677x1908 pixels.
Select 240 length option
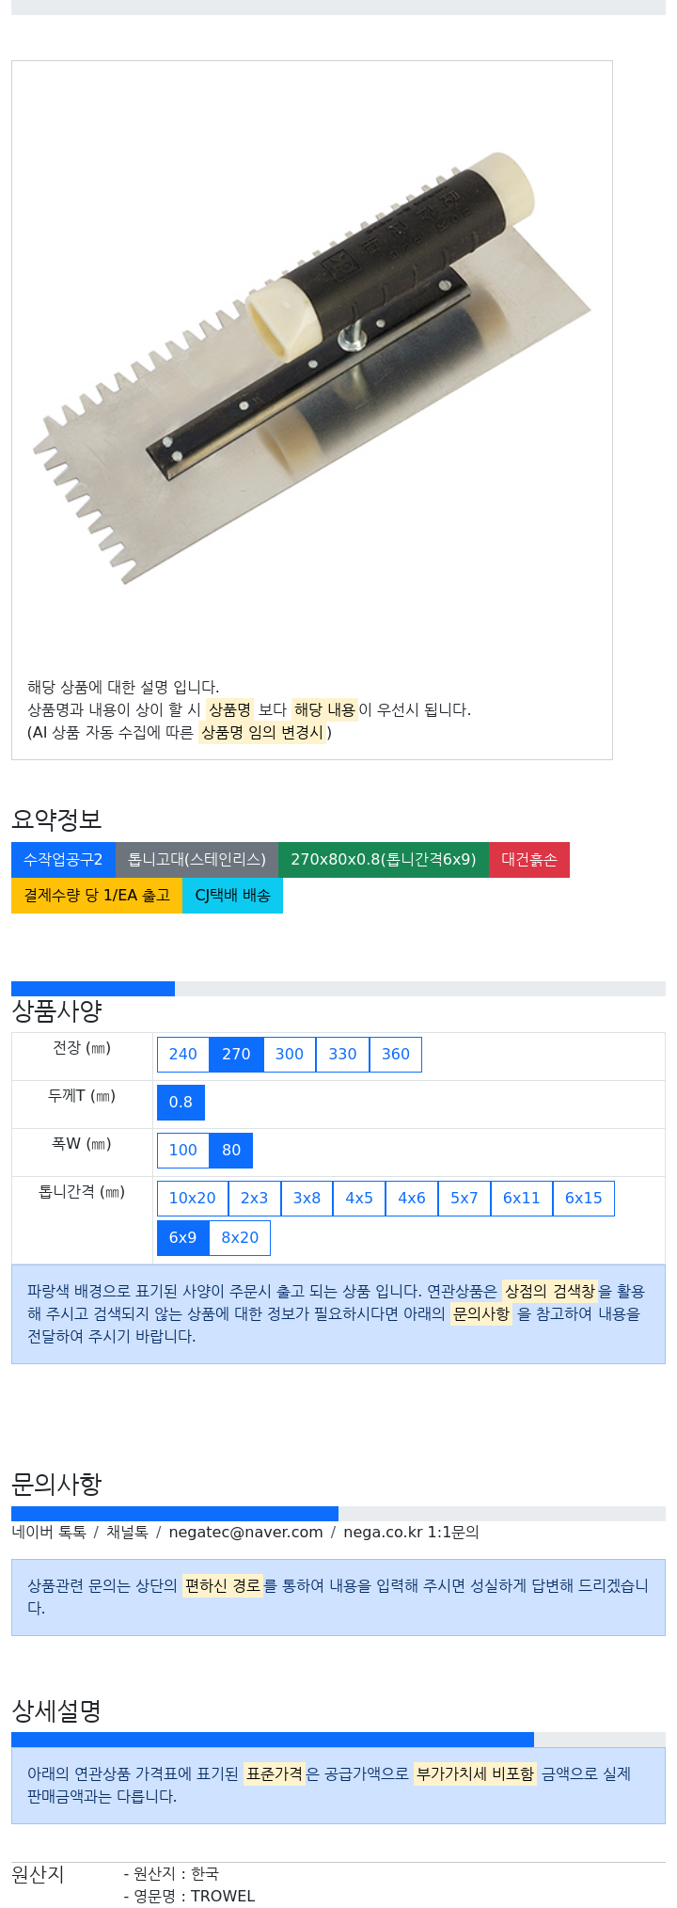click(x=182, y=1055)
